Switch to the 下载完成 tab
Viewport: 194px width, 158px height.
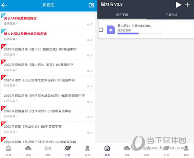pos(171,15)
